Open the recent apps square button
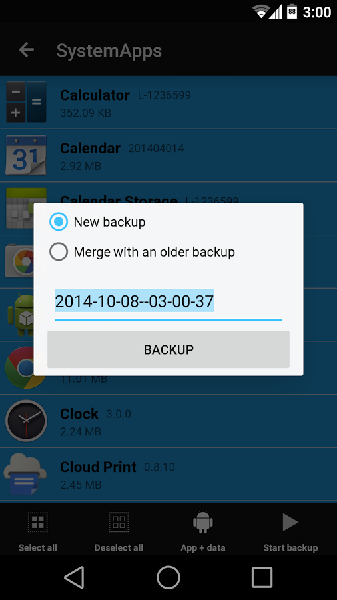 point(262,577)
